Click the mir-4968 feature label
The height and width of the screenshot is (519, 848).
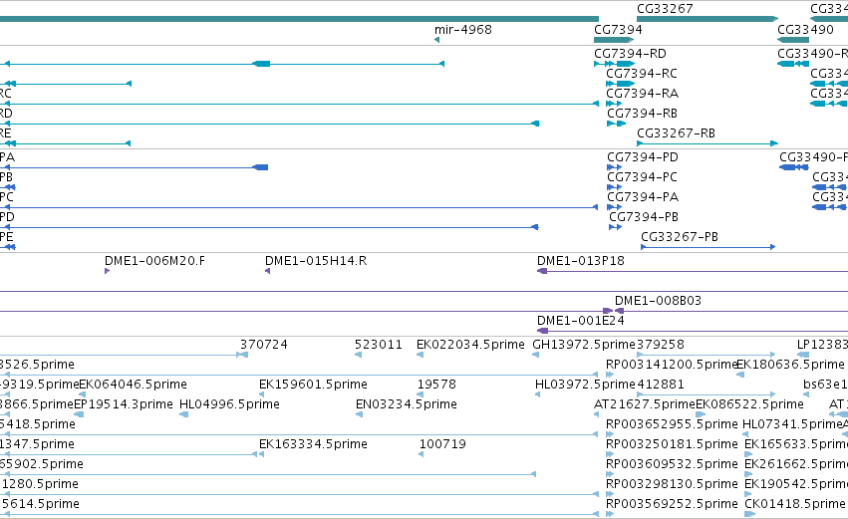463,30
